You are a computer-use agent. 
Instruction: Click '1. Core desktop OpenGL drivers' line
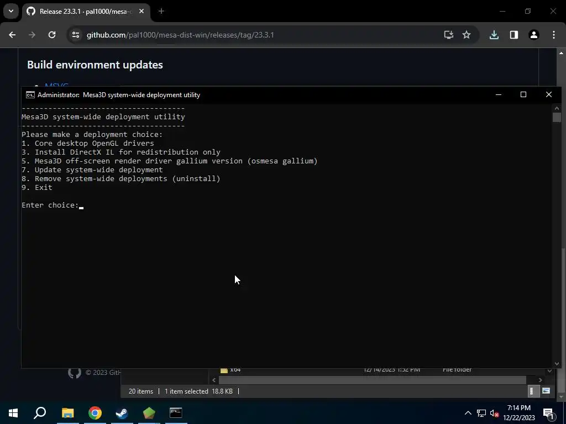coord(88,143)
